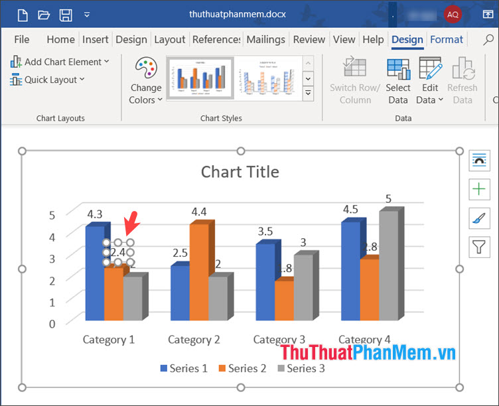
Task: Click the Chart Styles brush icon
Action: click(x=479, y=218)
